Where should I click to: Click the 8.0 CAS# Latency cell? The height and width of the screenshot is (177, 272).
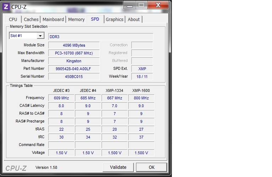coord(61,106)
